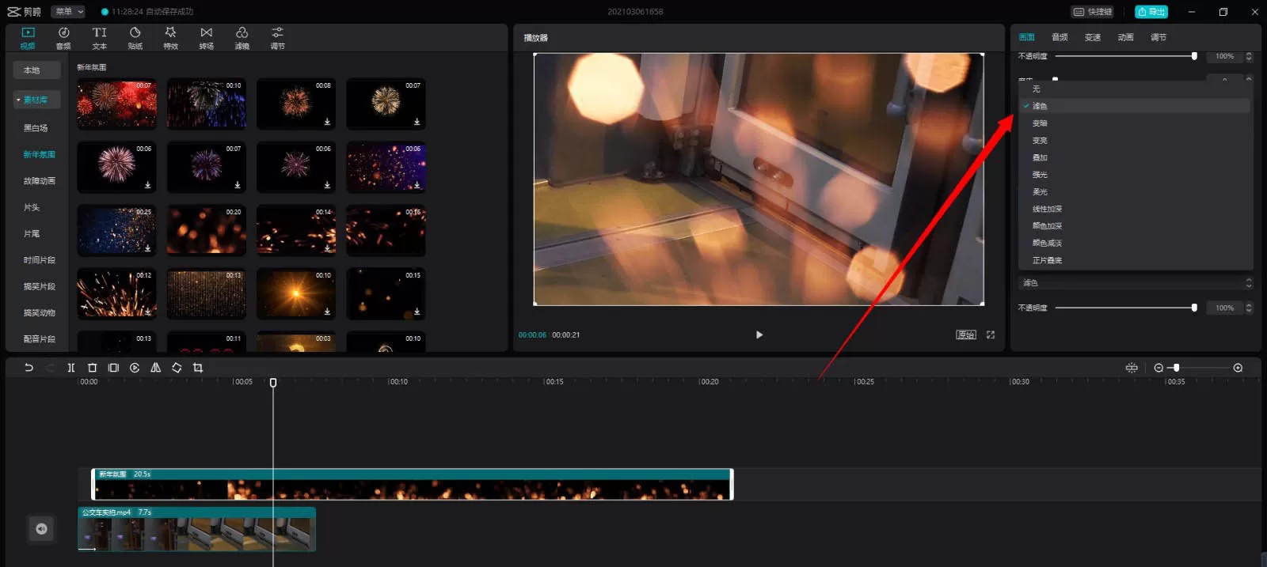1267x567 pixels.
Task: Open the 调节 adjustment icon in the top toolbar
Action: click(x=277, y=37)
